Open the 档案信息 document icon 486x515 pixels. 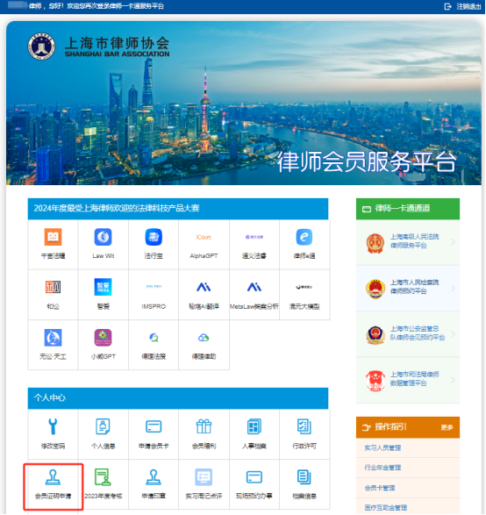[304, 477]
